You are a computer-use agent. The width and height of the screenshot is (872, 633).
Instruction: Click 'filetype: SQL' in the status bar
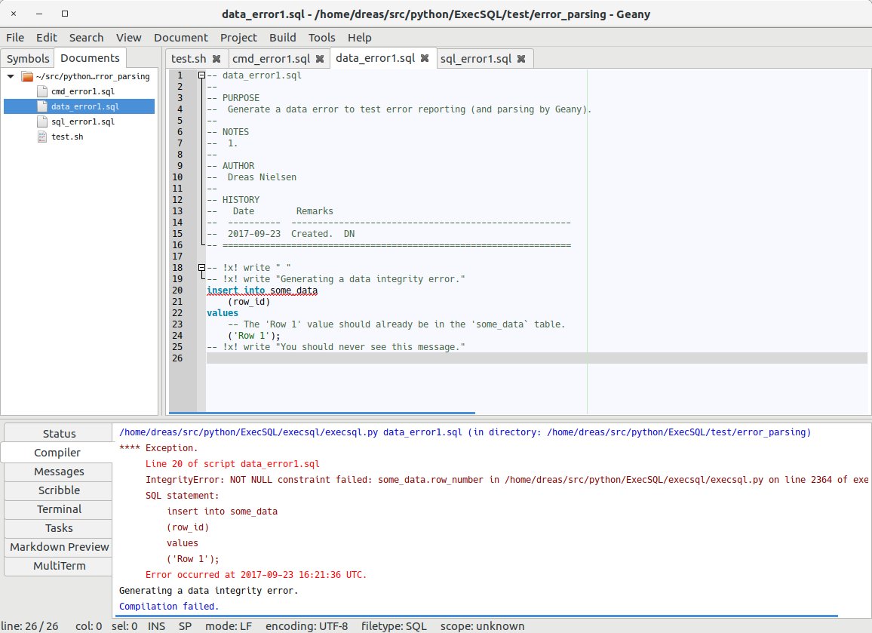pos(394,625)
